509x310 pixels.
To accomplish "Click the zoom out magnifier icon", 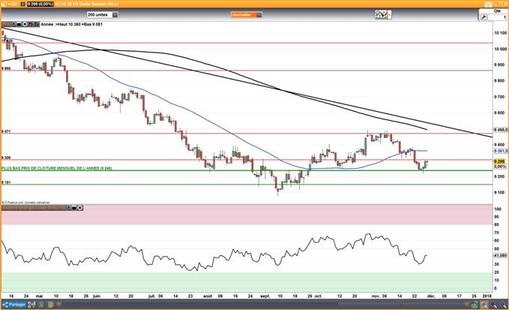I will [493, 305].
